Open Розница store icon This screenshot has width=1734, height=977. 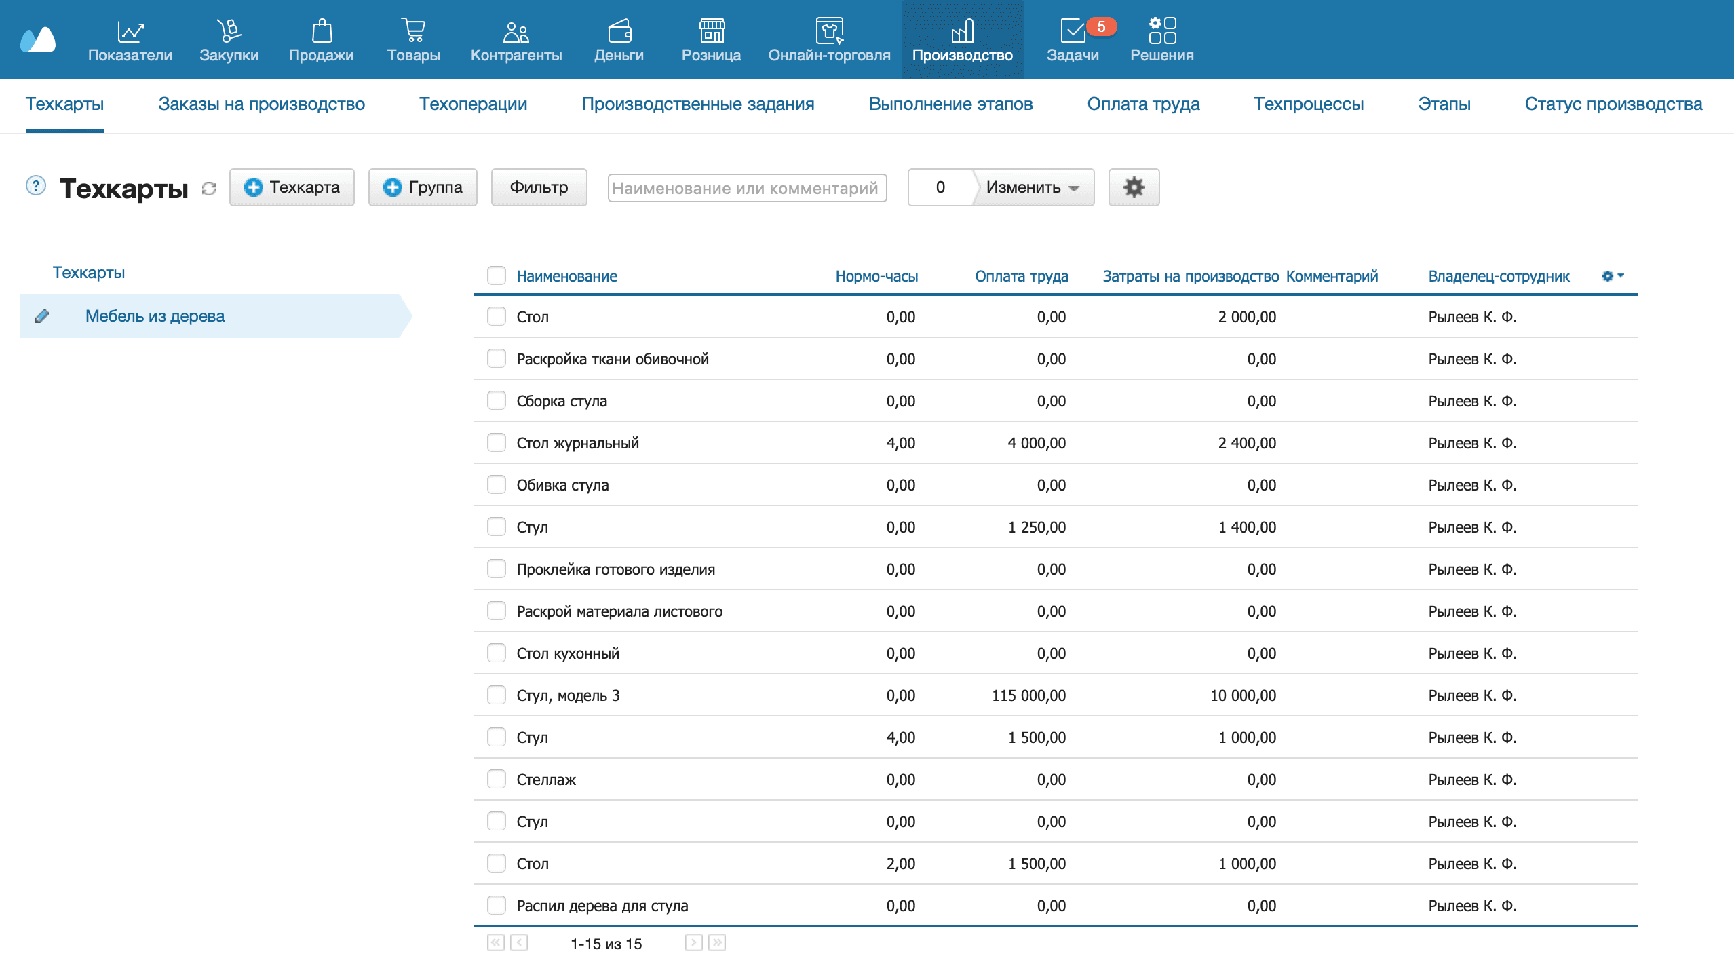(711, 39)
